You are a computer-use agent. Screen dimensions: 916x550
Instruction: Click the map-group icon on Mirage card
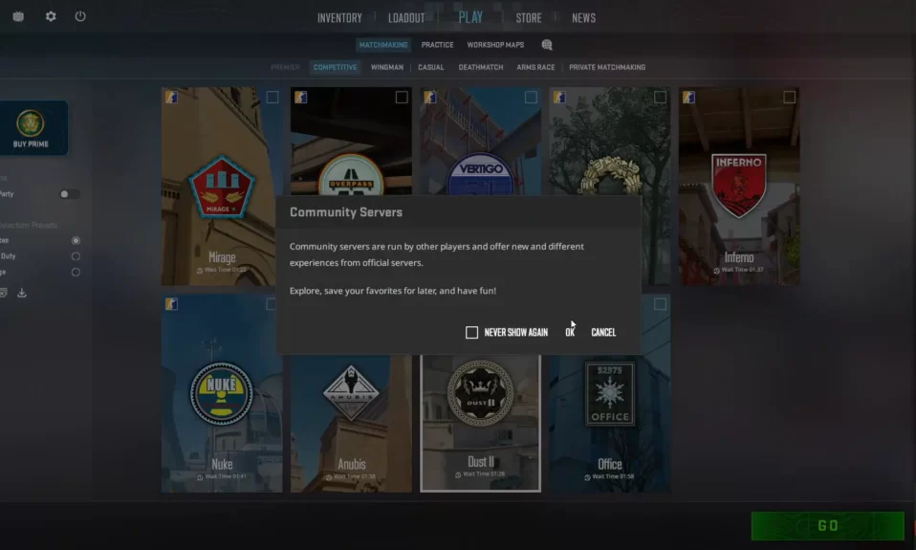[x=171, y=97]
